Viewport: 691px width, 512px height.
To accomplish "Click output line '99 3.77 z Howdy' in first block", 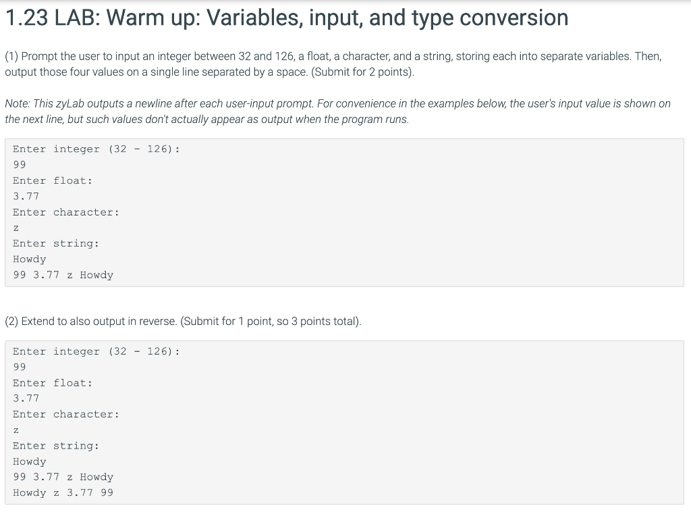I will point(63,275).
